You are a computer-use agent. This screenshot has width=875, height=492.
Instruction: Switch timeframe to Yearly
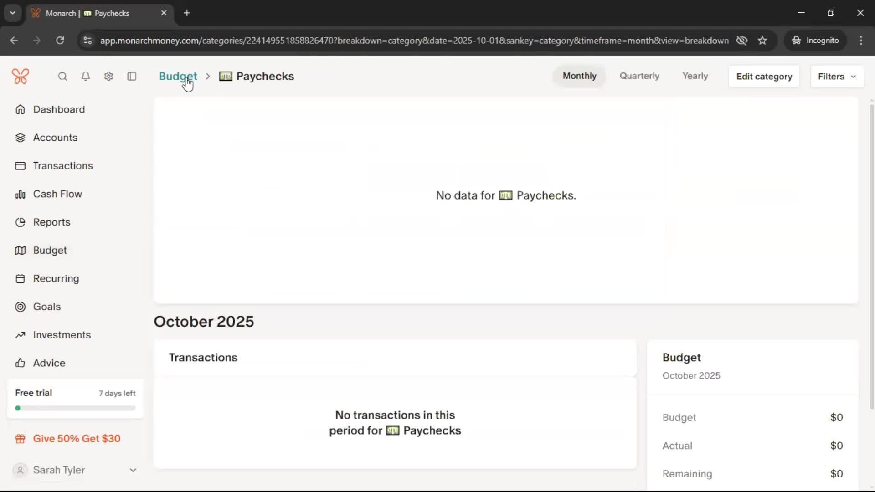pyautogui.click(x=695, y=76)
